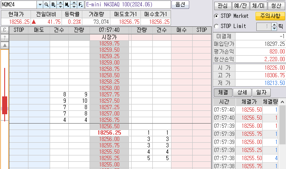Click the 07:57:40 time header cell
The width and height of the screenshot is (286, 169).
pos(109,30)
